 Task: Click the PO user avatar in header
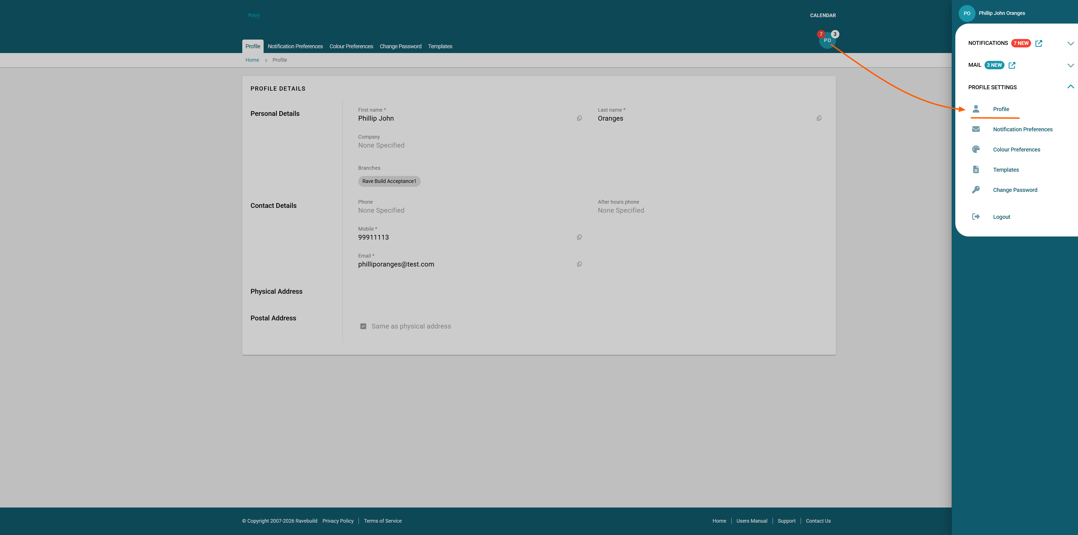(x=827, y=41)
